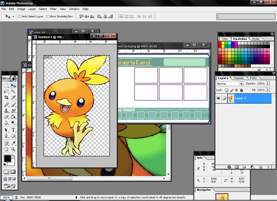Create a new layer set folder

click(244, 167)
